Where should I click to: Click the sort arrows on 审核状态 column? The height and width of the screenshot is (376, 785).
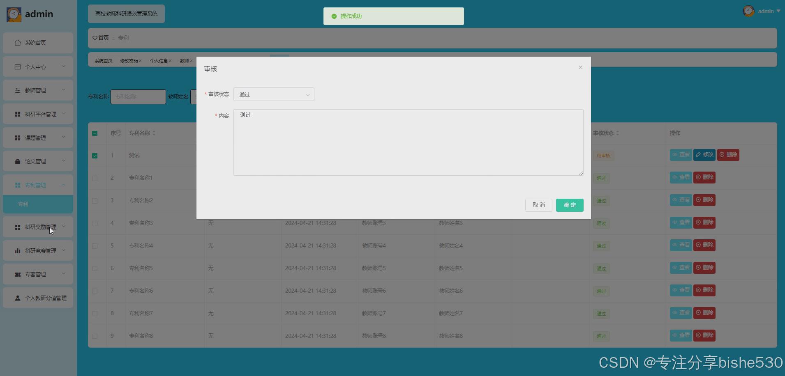click(x=618, y=133)
